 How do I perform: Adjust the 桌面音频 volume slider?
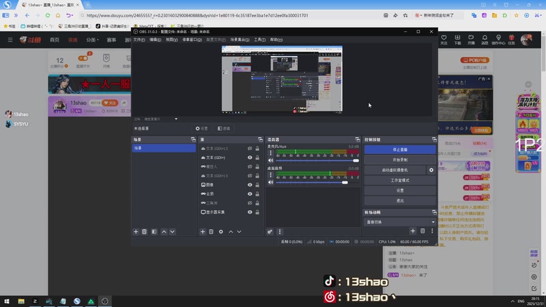point(317,182)
